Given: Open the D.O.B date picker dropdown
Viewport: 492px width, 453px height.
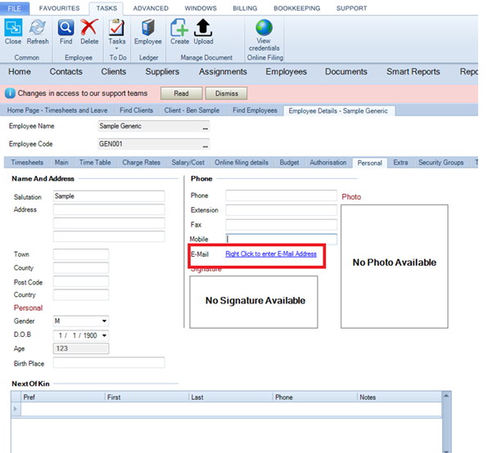Looking at the screenshot, I should [x=104, y=335].
